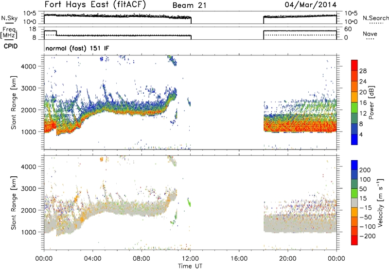
Task: Click the '20:00' time axis tick
Action: [288, 259]
